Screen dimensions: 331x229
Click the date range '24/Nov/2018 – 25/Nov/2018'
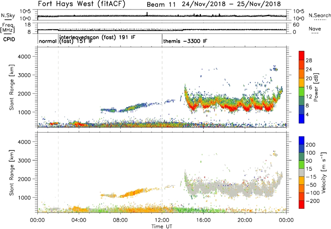point(231,4)
